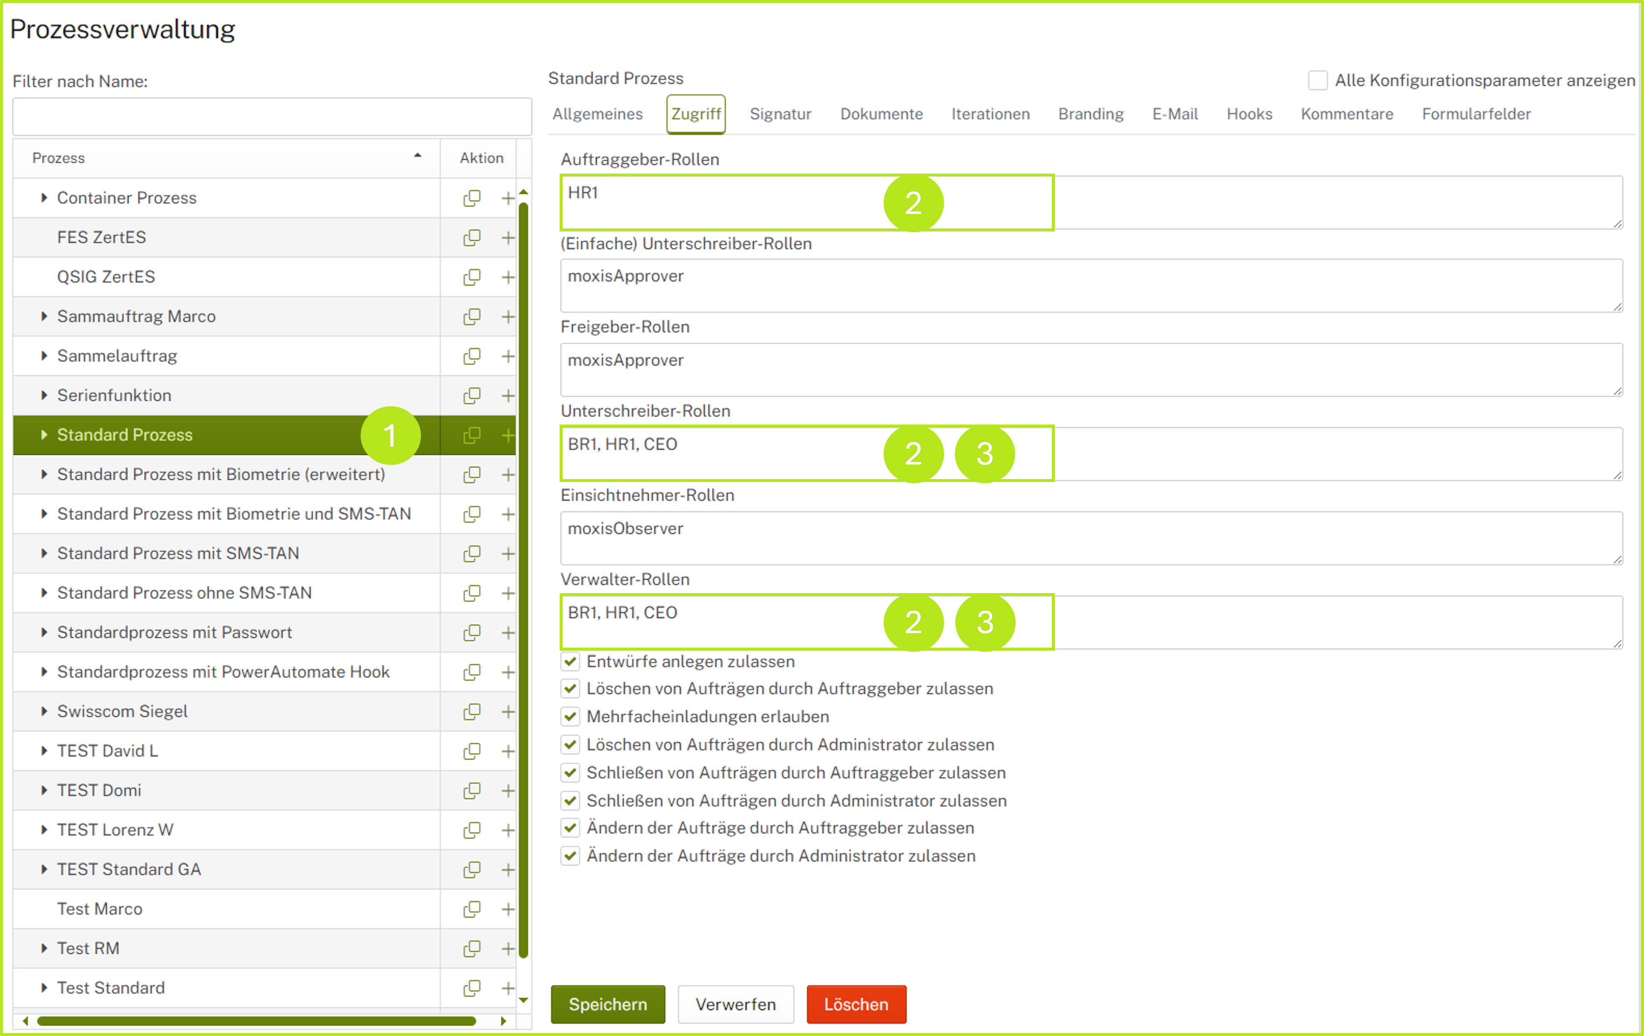This screenshot has width=1644, height=1036.
Task: Click the copy icon for Container Prozess
Action: [x=472, y=198]
